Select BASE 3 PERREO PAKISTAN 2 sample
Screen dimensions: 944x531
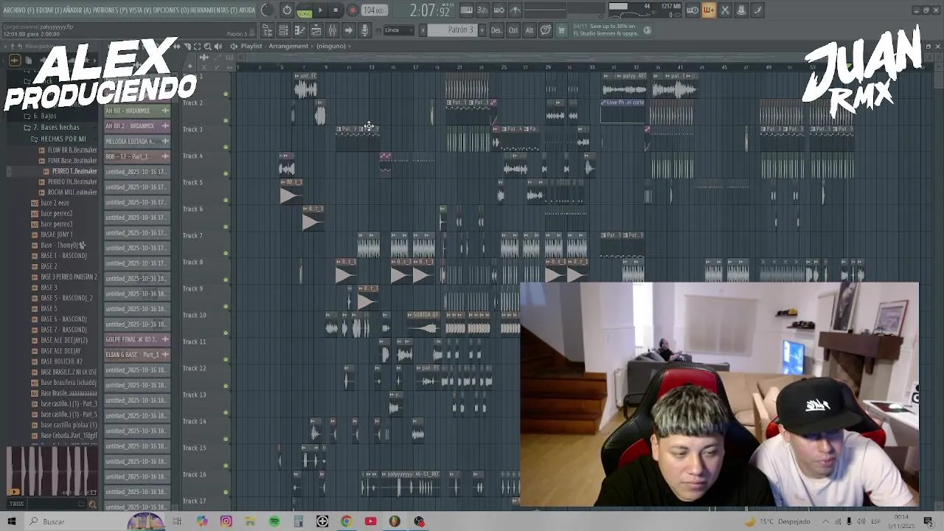pos(69,277)
